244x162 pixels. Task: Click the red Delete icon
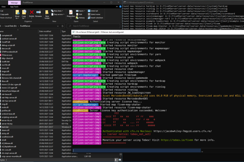coord(31,12)
